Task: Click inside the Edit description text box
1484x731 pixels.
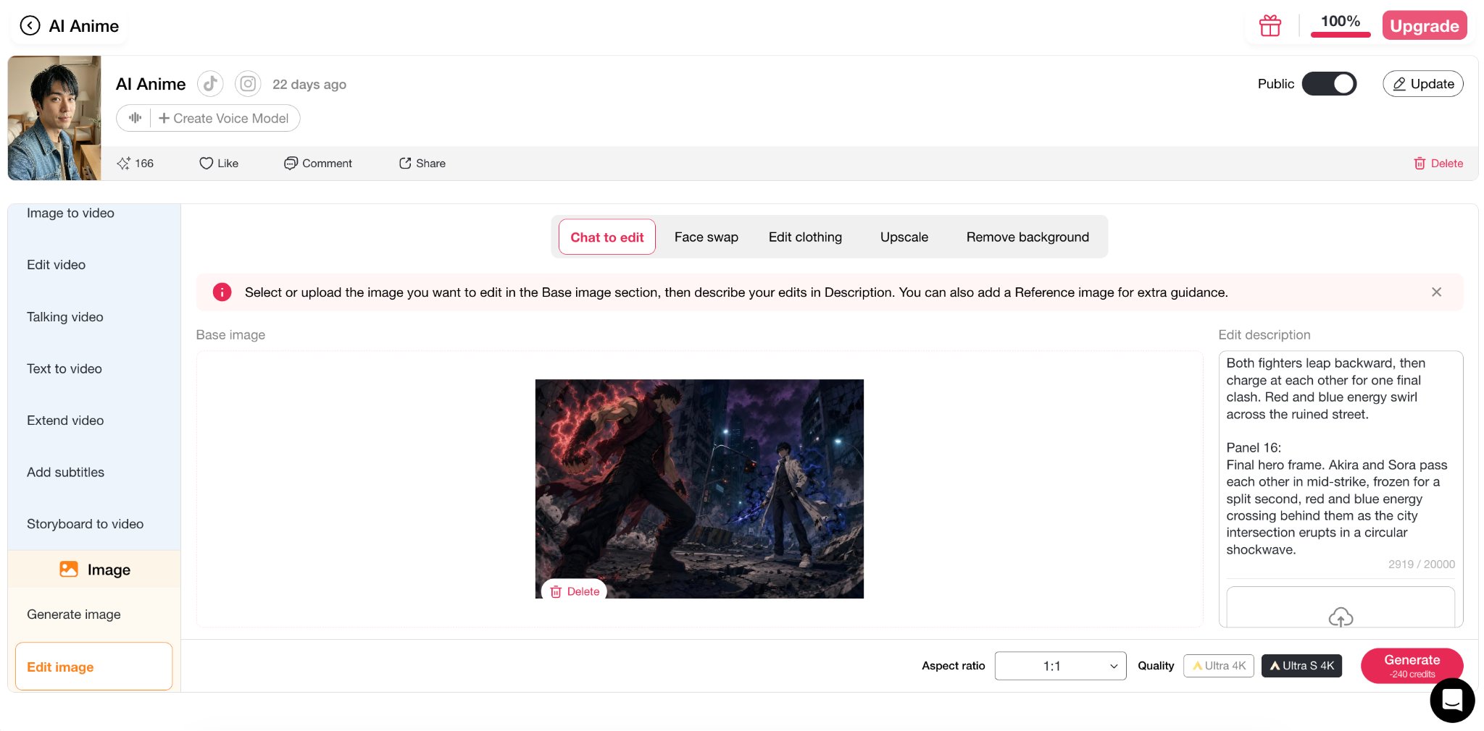Action: point(1340,456)
